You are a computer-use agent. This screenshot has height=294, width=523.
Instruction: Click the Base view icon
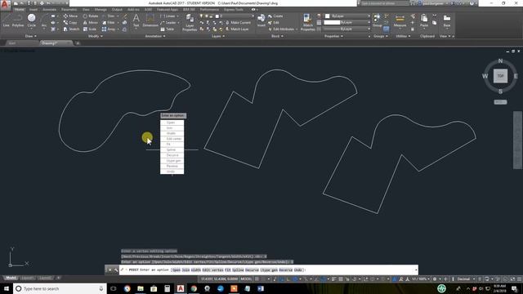(447, 20)
